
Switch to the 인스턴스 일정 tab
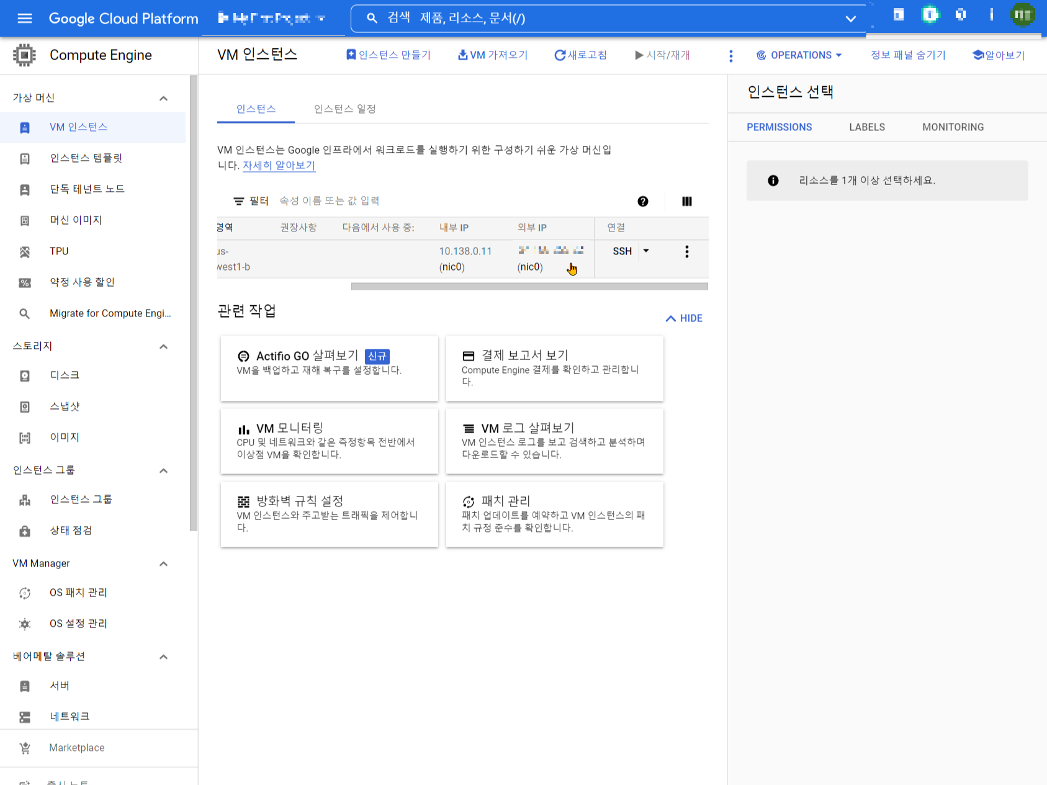coord(345,109)
